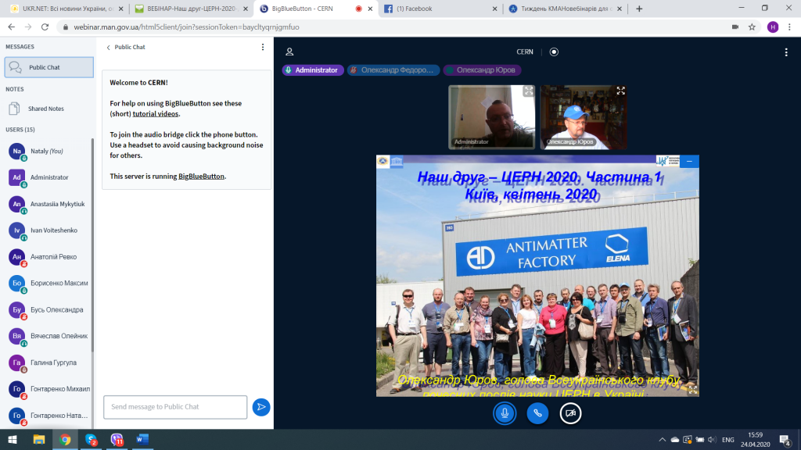Select user Anastasiia Mykytiuk
The image size is (801, 450).
pos(48,204)
